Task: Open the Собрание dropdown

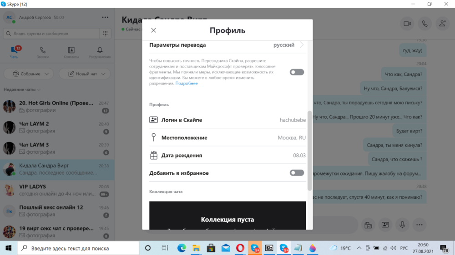Action: click(29, 74)
